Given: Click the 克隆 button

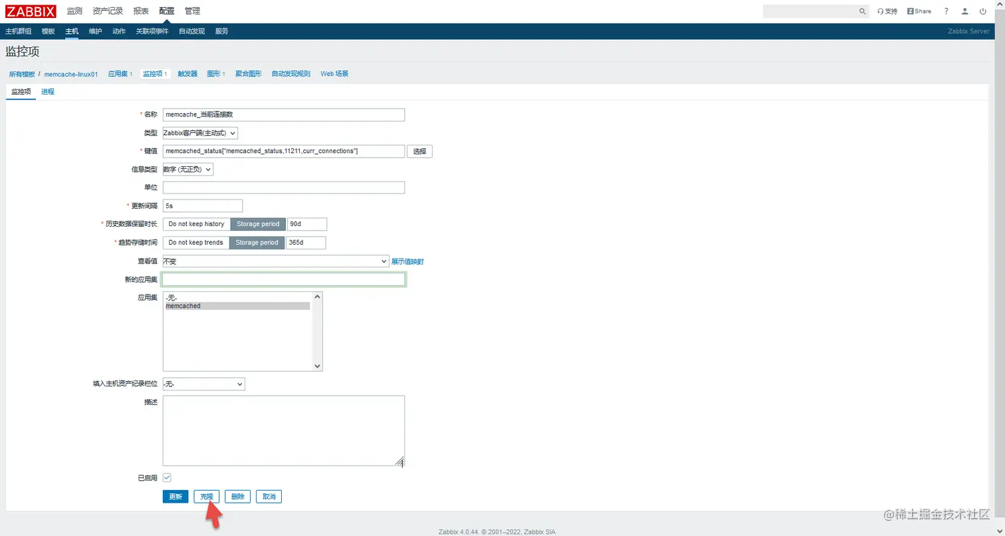Looking at the screenshot, I should (207, 497).
